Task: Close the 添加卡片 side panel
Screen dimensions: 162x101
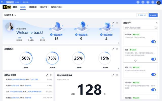Action: click(x=157, y=23)
